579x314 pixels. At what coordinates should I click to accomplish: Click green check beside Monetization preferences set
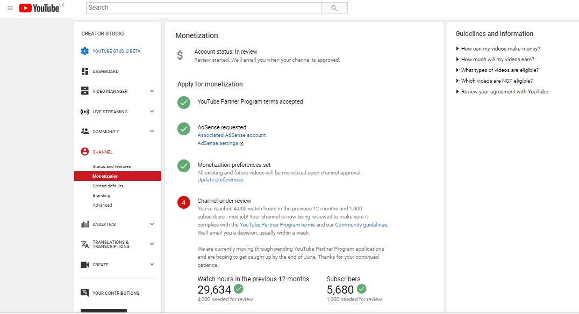183,166
